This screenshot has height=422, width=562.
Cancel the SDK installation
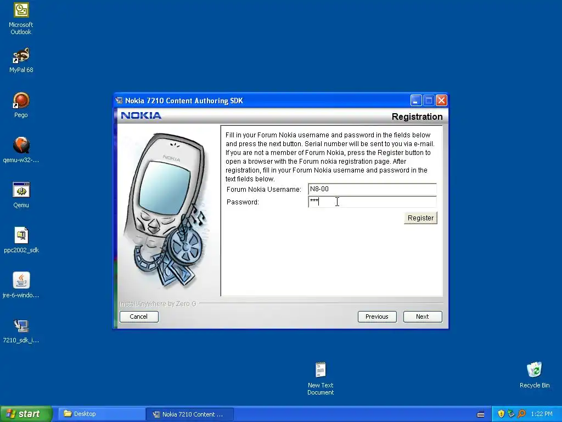coord(139,316)
